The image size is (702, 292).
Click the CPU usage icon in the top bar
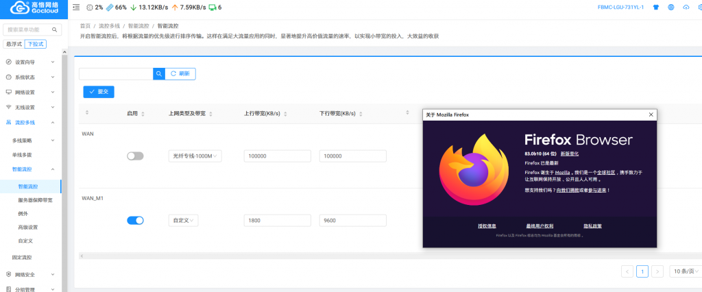(89, 7)
